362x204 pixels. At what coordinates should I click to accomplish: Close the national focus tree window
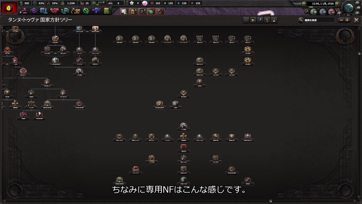pos(356,20)
